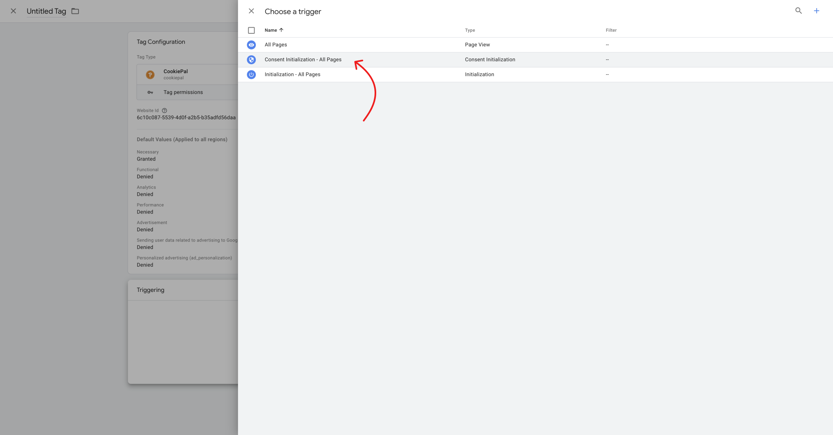Select the Consent Initialization - All Pages row

pyautogui.click(x=303, y=59)
